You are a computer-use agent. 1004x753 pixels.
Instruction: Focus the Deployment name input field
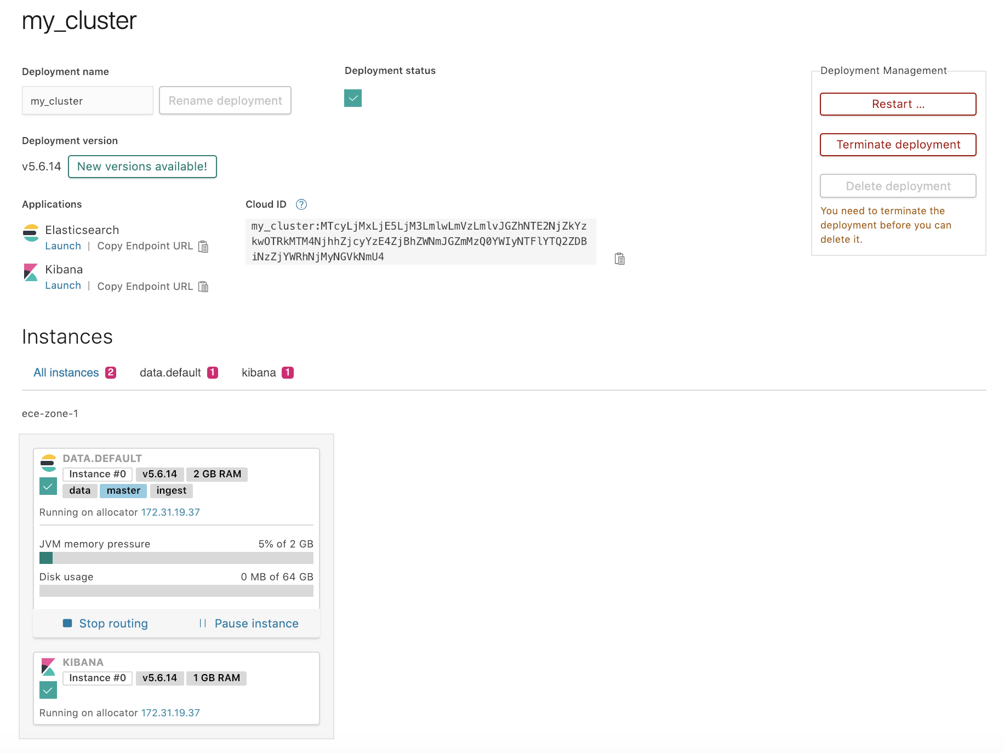(88, 101)
